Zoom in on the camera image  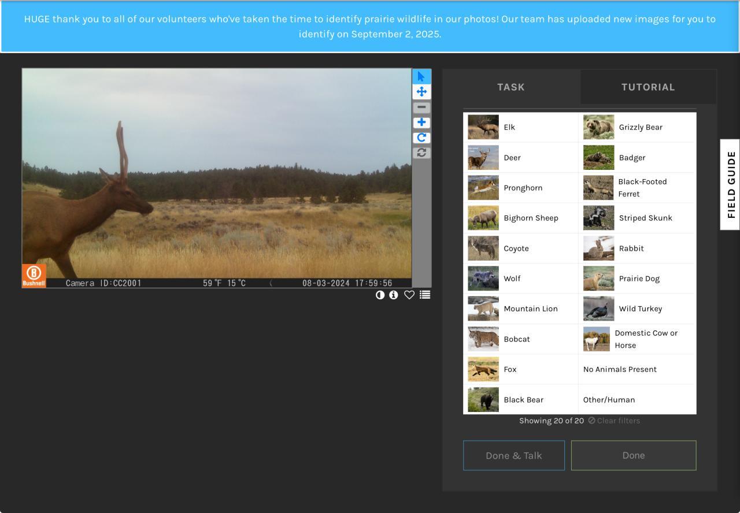point(421,122)
